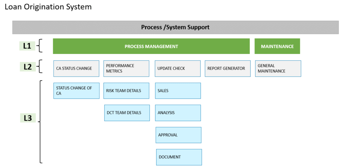Select the GENERAL MAINTENANCE box
Screen dimensions: 342x167
(x=278, y=69)
